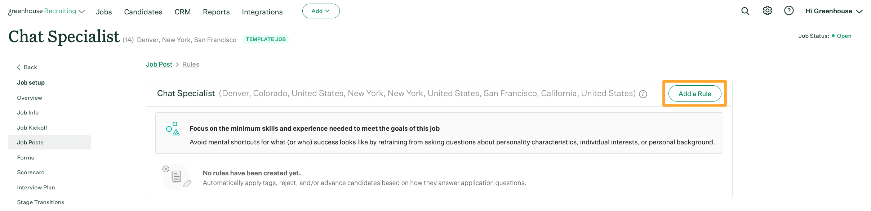Click the help question mark icon
Viewport: 871px width, 211px height.
point(789,11)
